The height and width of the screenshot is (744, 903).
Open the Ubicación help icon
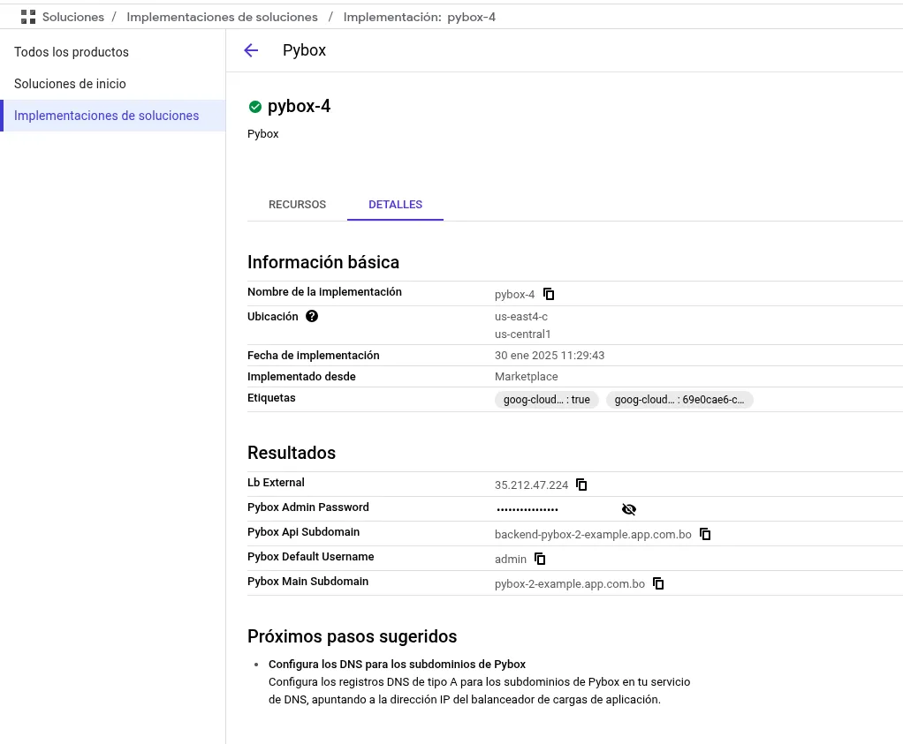tap(312, 316)
